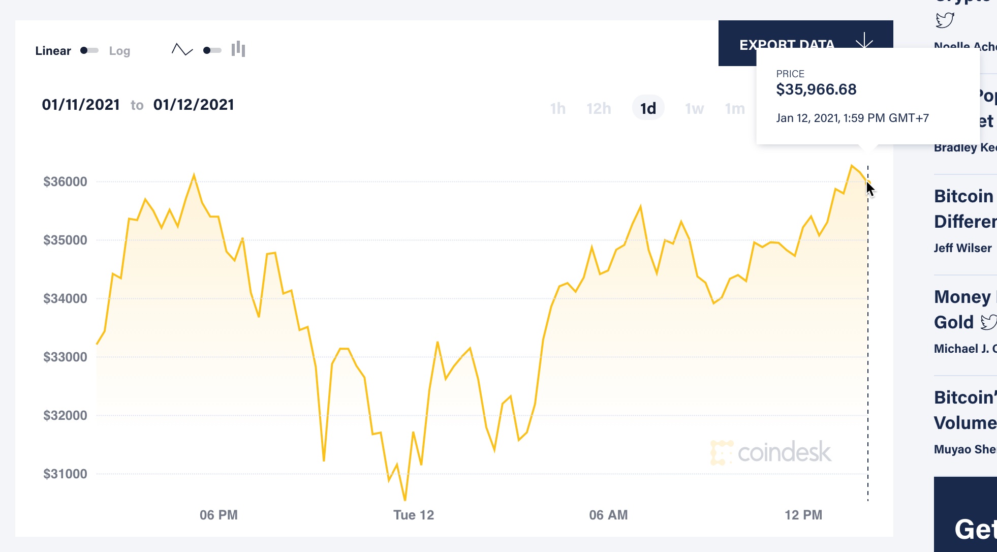Select the line chart icon
997x552 pixels.
tap(182, 50)
